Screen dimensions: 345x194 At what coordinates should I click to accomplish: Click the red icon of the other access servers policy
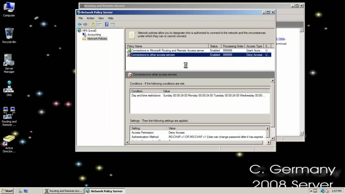129,55
